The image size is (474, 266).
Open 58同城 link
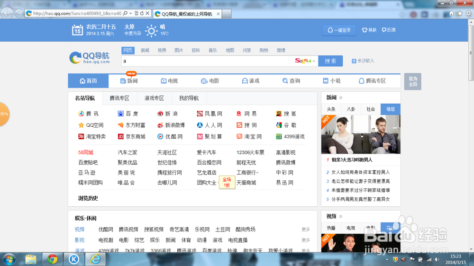(85, 153)
